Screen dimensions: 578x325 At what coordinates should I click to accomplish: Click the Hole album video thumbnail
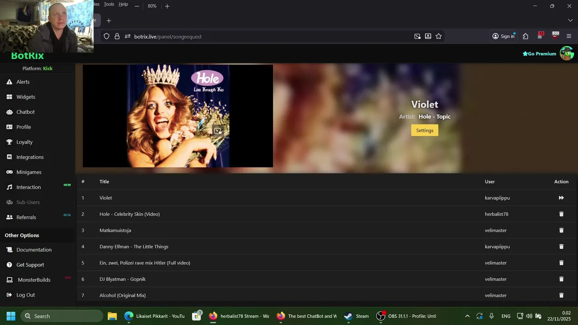click(x=178, y=116)
